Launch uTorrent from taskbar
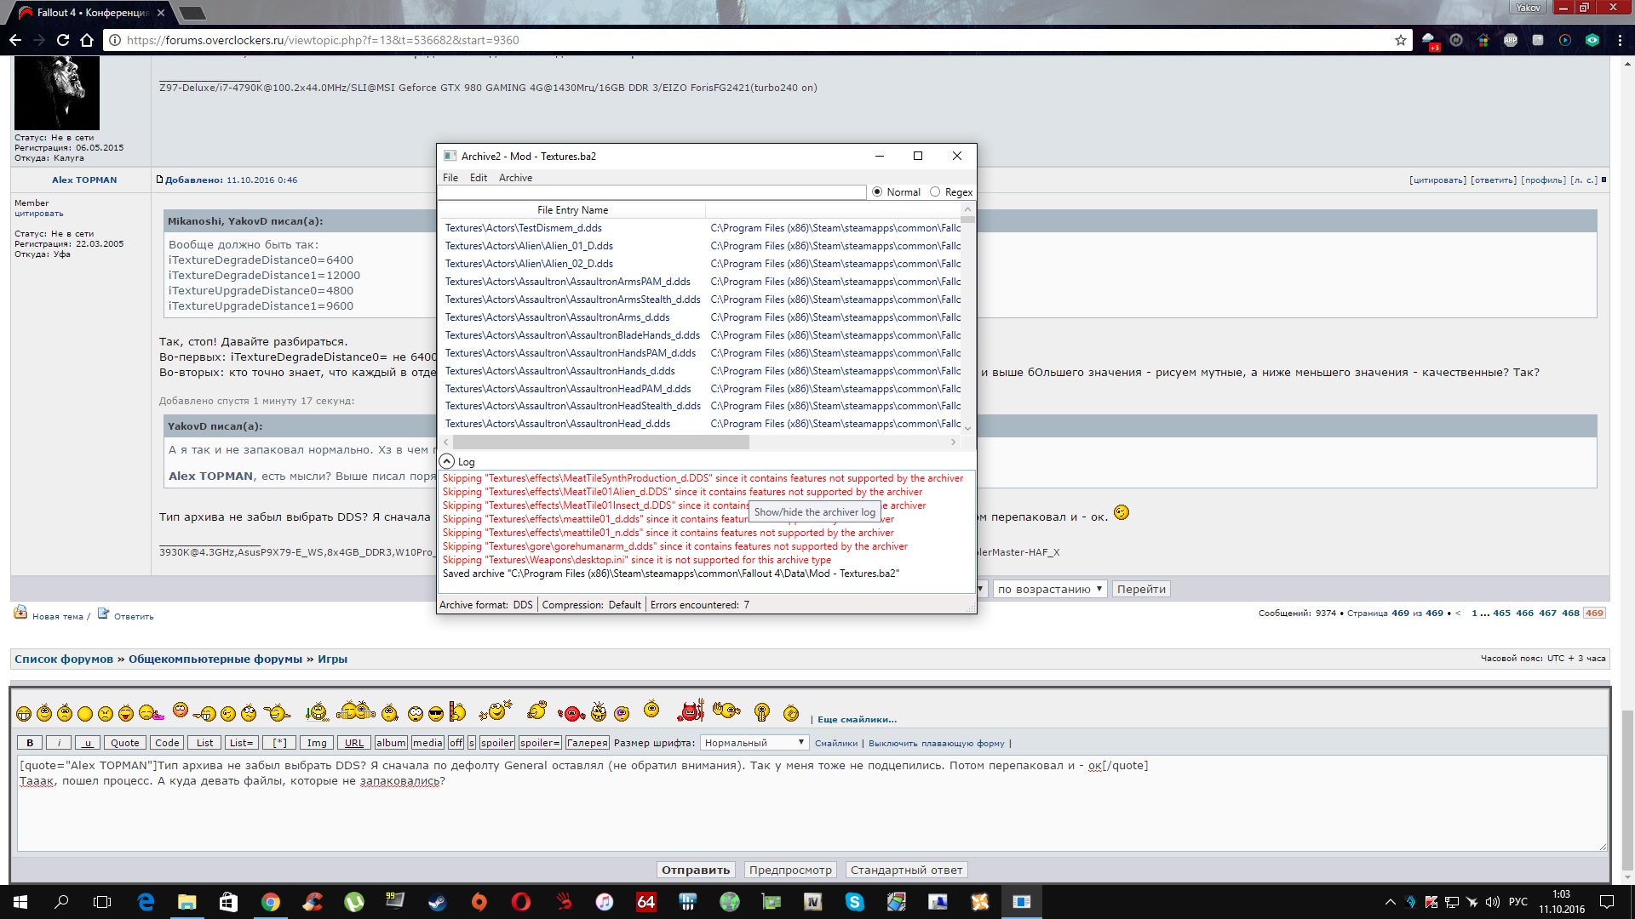Screen dimensions: 1635x919 [353, 902]
